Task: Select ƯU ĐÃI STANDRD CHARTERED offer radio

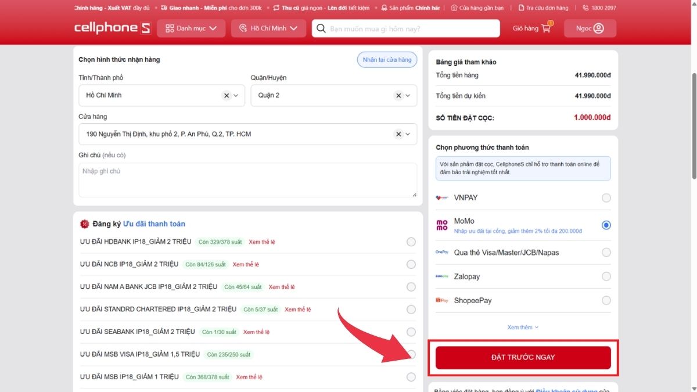Action: coord(411,310)
